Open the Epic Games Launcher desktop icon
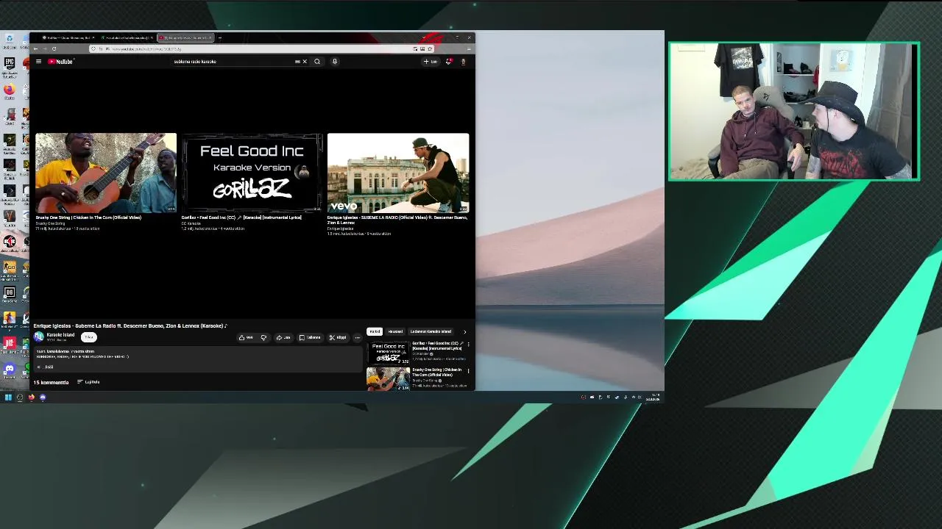The width and height of the screenshot is (942, 529). coord(9,66)
